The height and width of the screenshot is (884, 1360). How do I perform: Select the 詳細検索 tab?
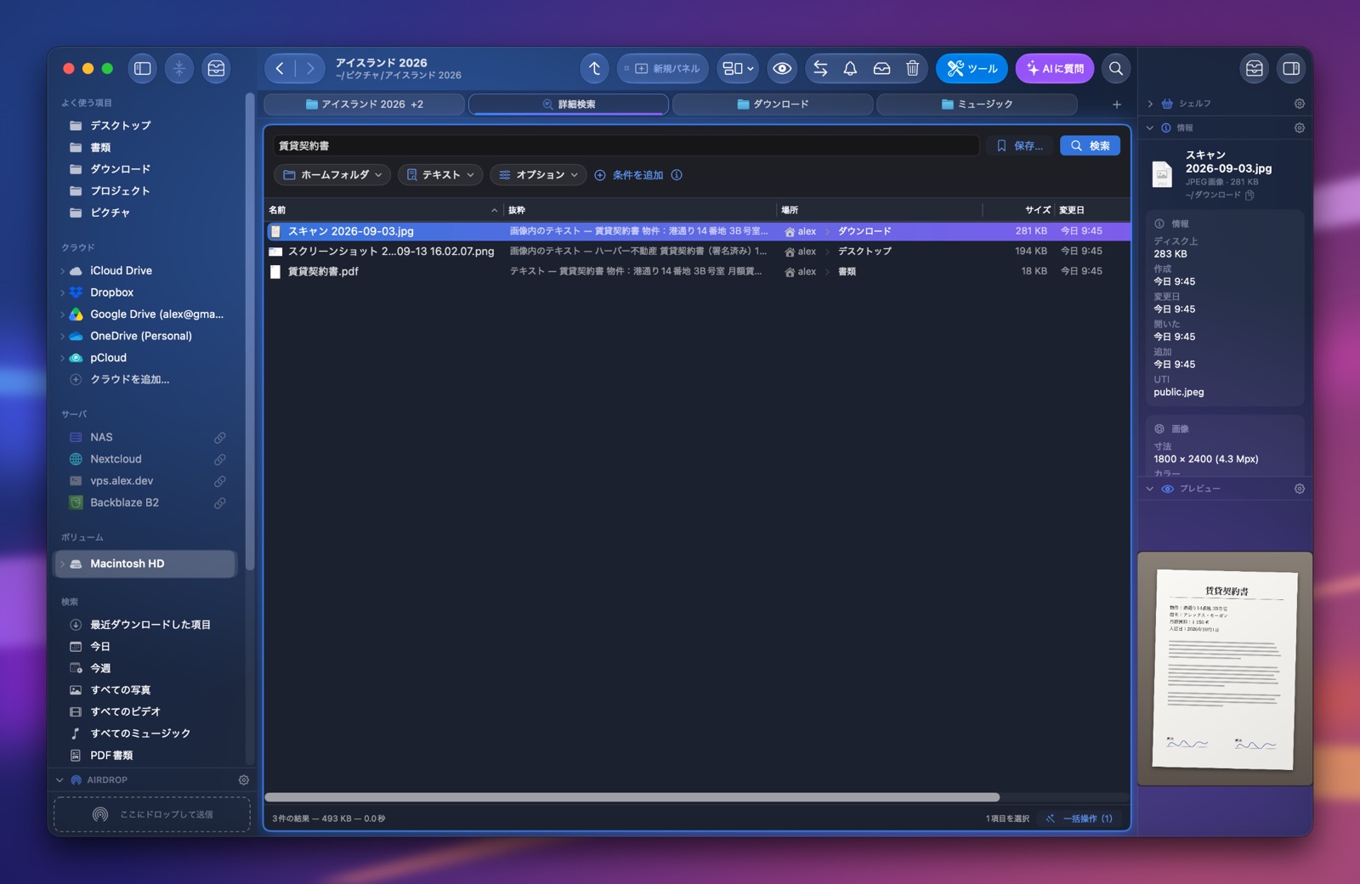point(568,105)
